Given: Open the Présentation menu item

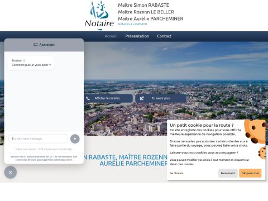Looking at the screenshot, I should 137,36.
